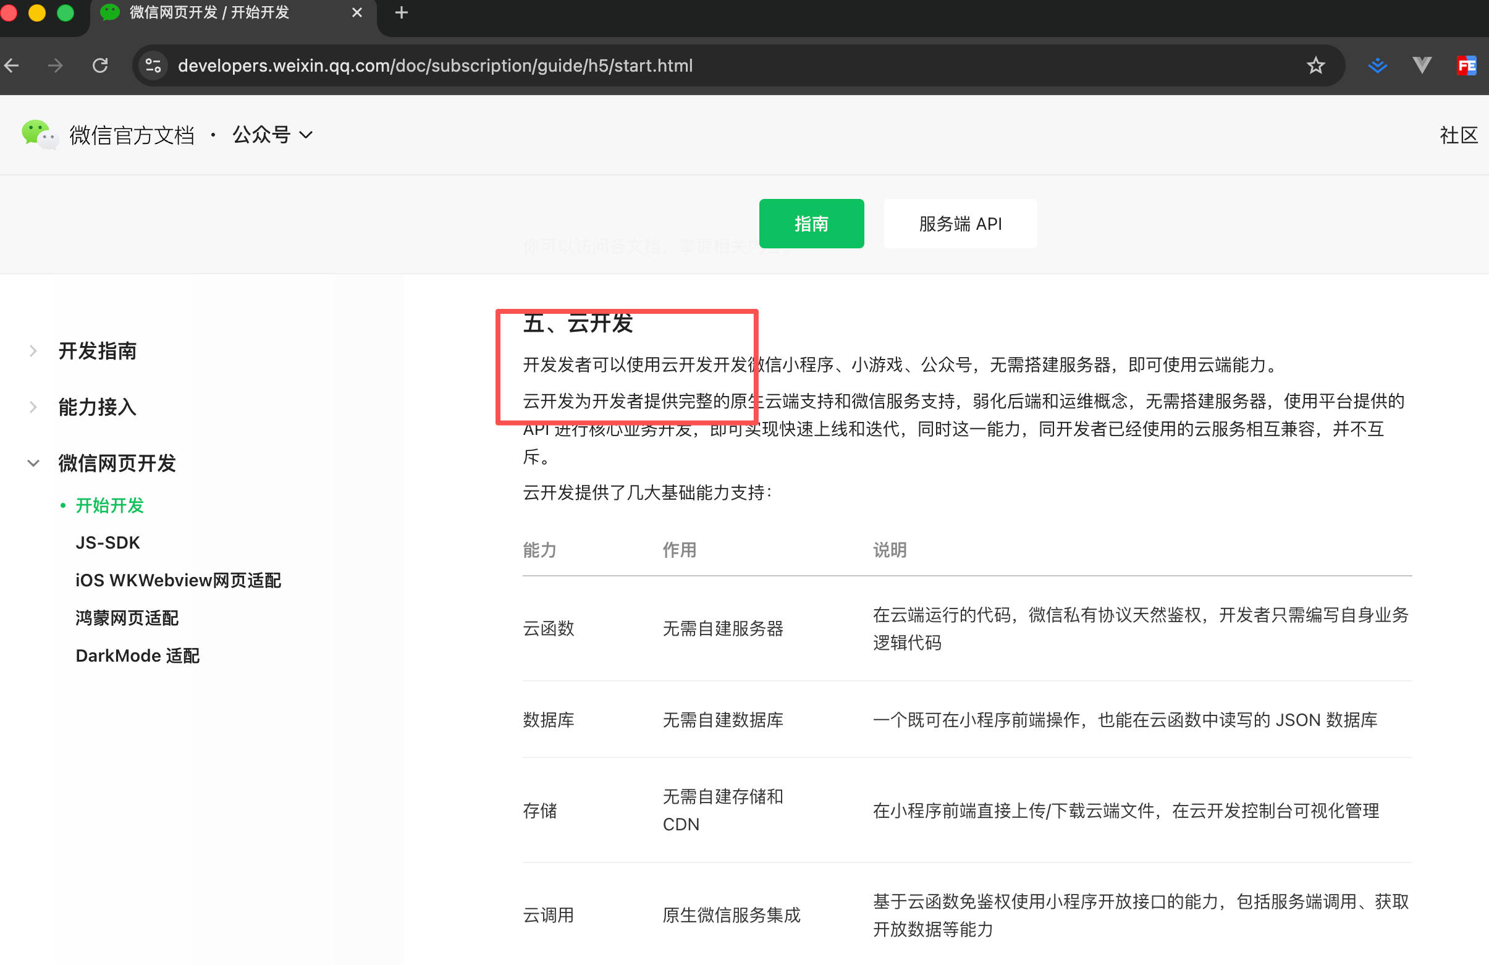Screen dimensions: 1489x965
Task: Expand the 能力接入 section
Action: click(97, 407)
